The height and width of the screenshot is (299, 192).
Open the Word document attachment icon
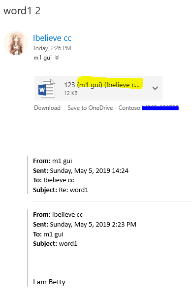(x=47, y=88)
